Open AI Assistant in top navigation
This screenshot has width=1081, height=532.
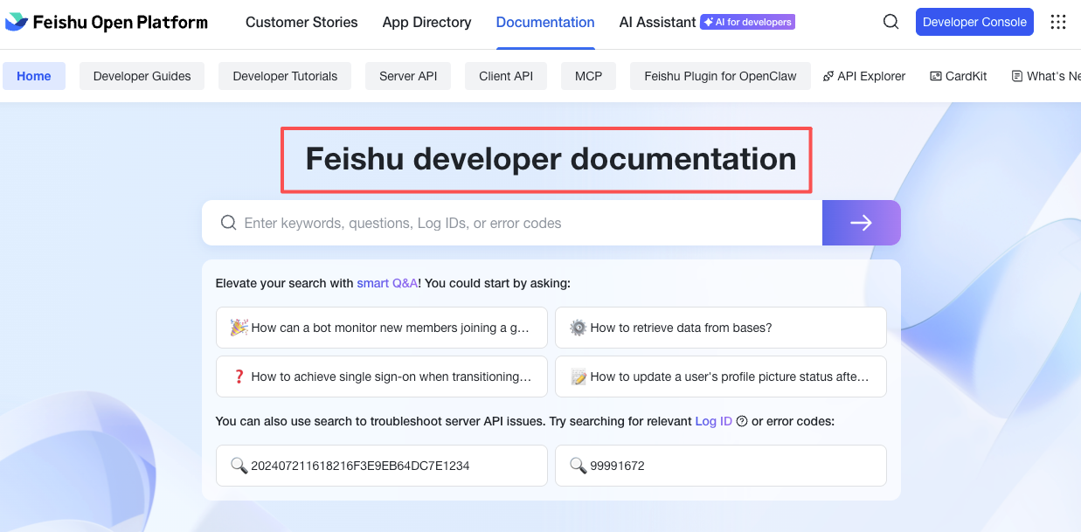click(657, 22)
